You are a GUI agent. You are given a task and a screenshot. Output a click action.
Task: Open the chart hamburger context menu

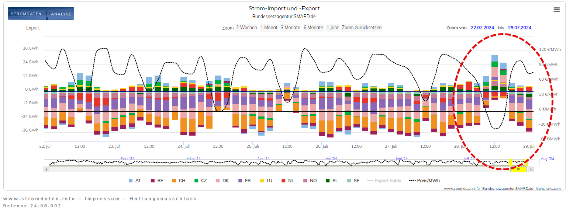click(556, 10)
